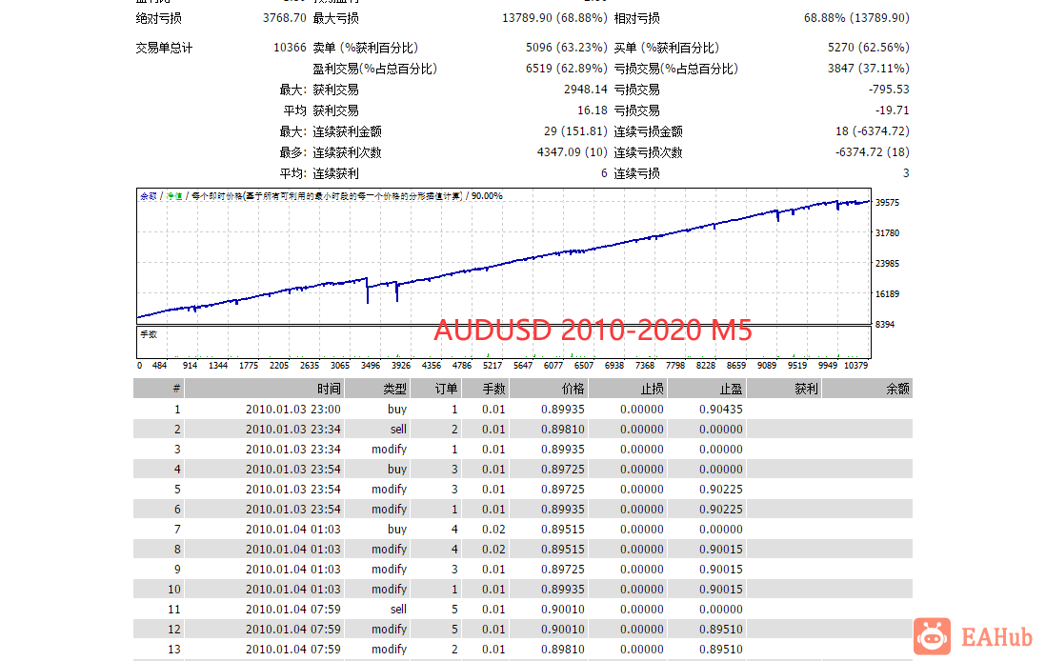Viewport: 1046px width, 661px height.
Task: Click x-axis tick label 5217
Action: point(493,366)
